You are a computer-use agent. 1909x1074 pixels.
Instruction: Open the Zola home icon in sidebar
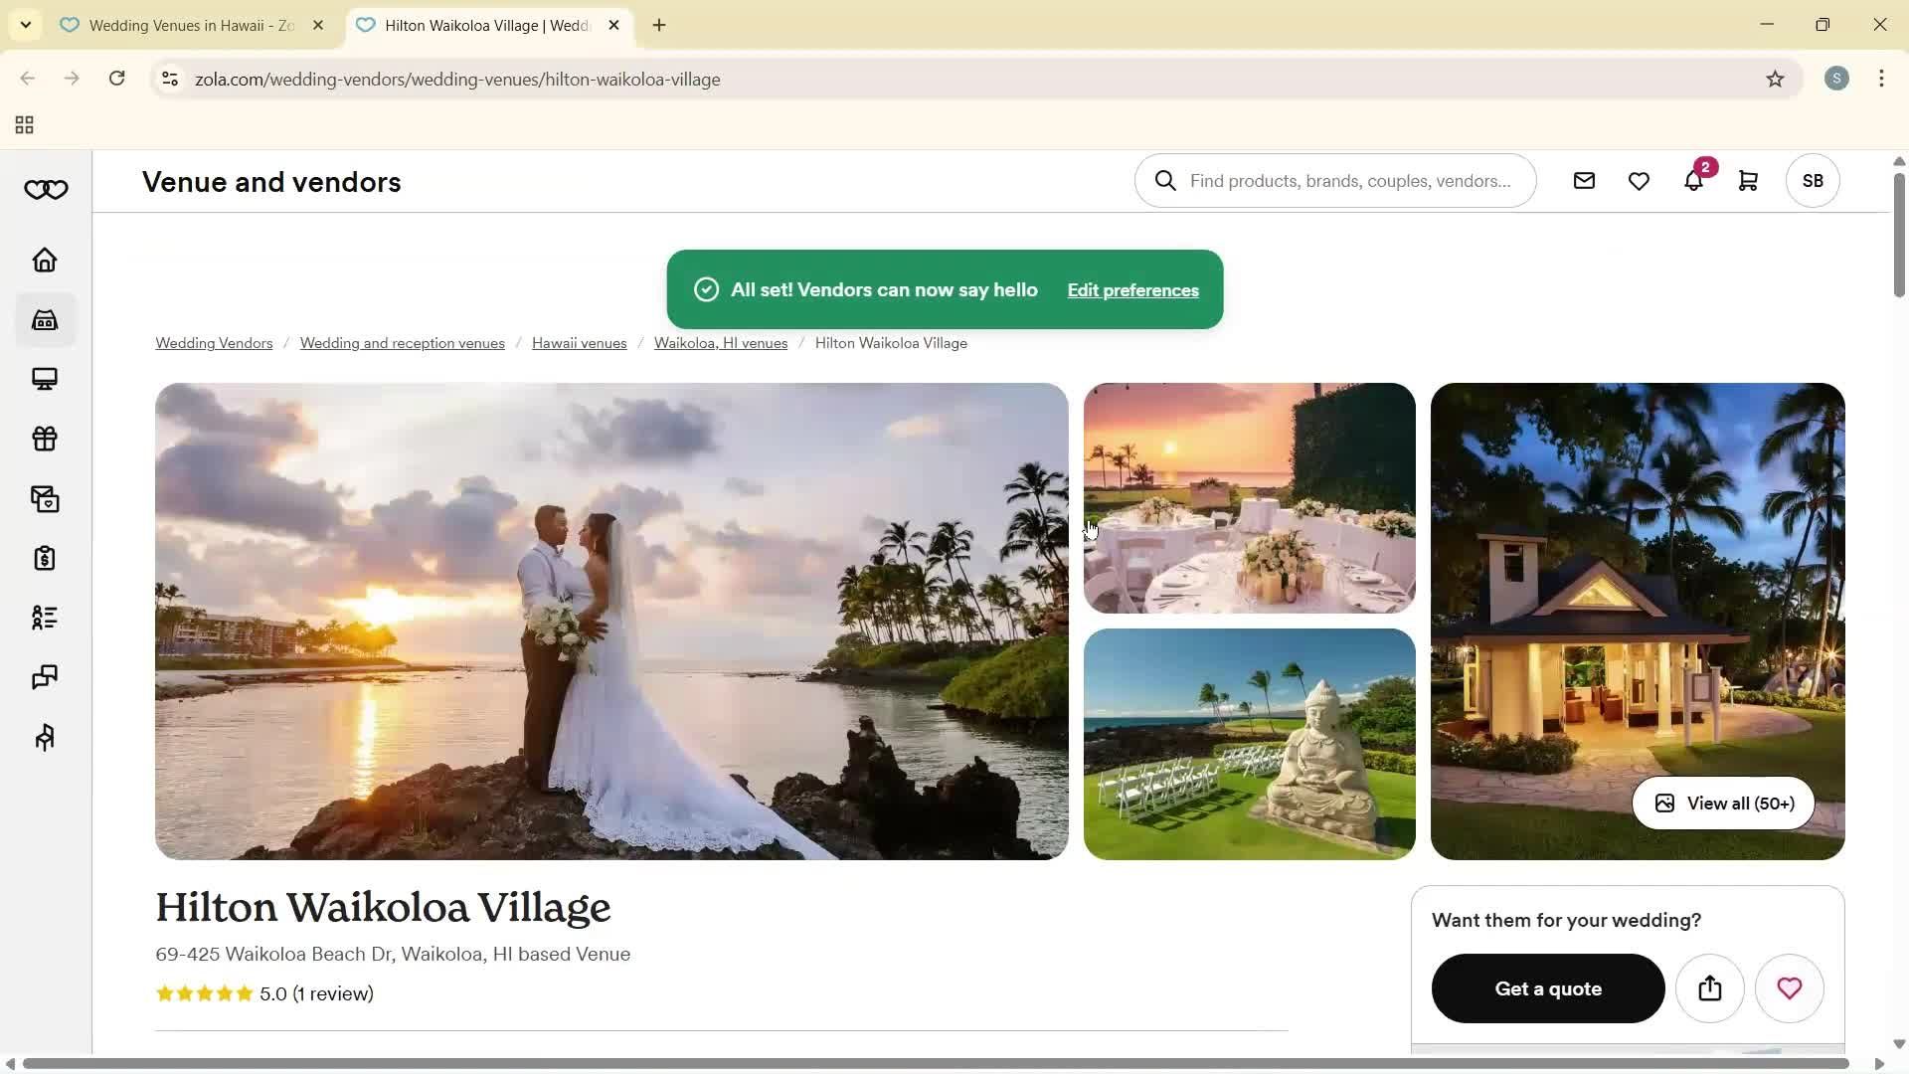[45, 260]
